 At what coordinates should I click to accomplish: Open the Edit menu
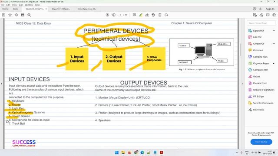click(x=8, y=5)
